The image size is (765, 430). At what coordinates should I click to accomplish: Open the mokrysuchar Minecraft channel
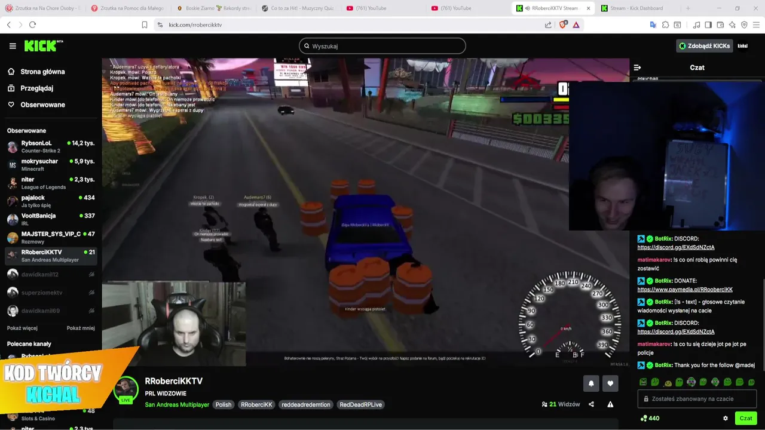(x=51, y=165)
